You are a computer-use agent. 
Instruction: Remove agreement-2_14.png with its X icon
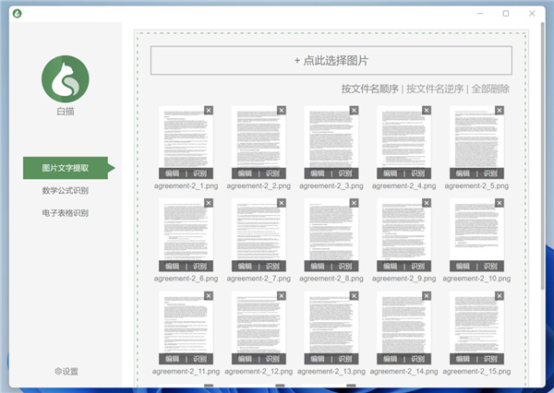click(x=427, y=296)
